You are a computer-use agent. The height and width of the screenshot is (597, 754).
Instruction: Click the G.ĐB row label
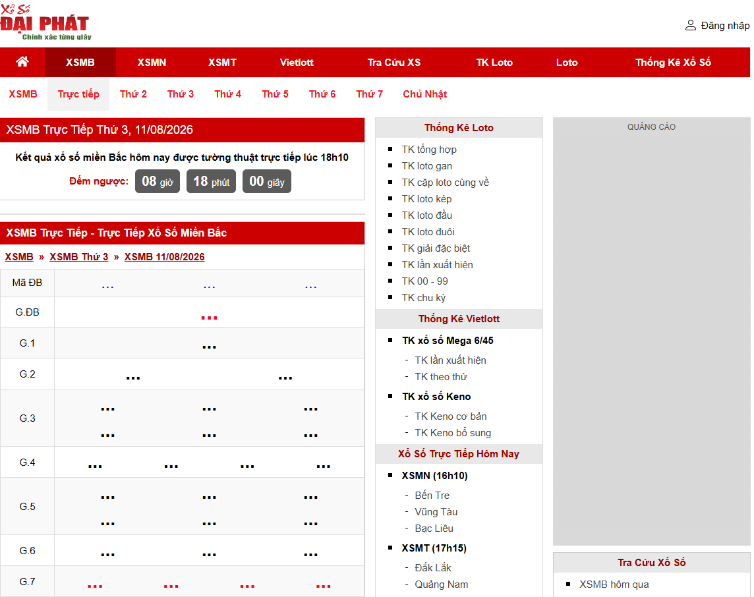click(x=27, y=312)
